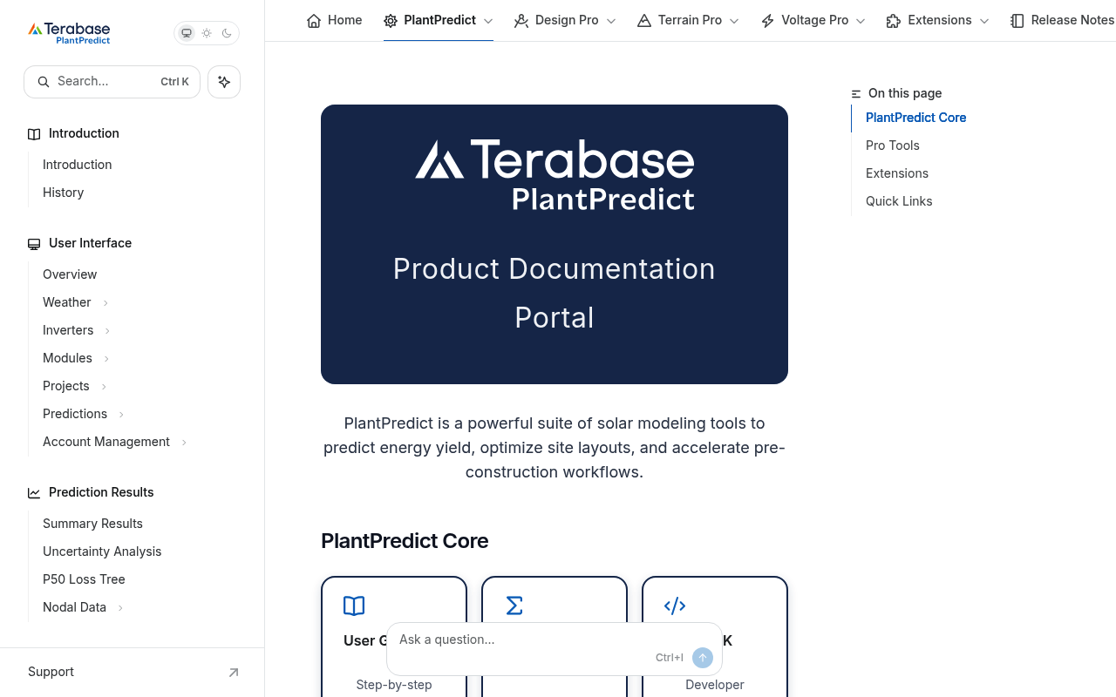Switch to light theme sun icon
The width and height of the screenshot is (1116, 697).
coord(207,33)
